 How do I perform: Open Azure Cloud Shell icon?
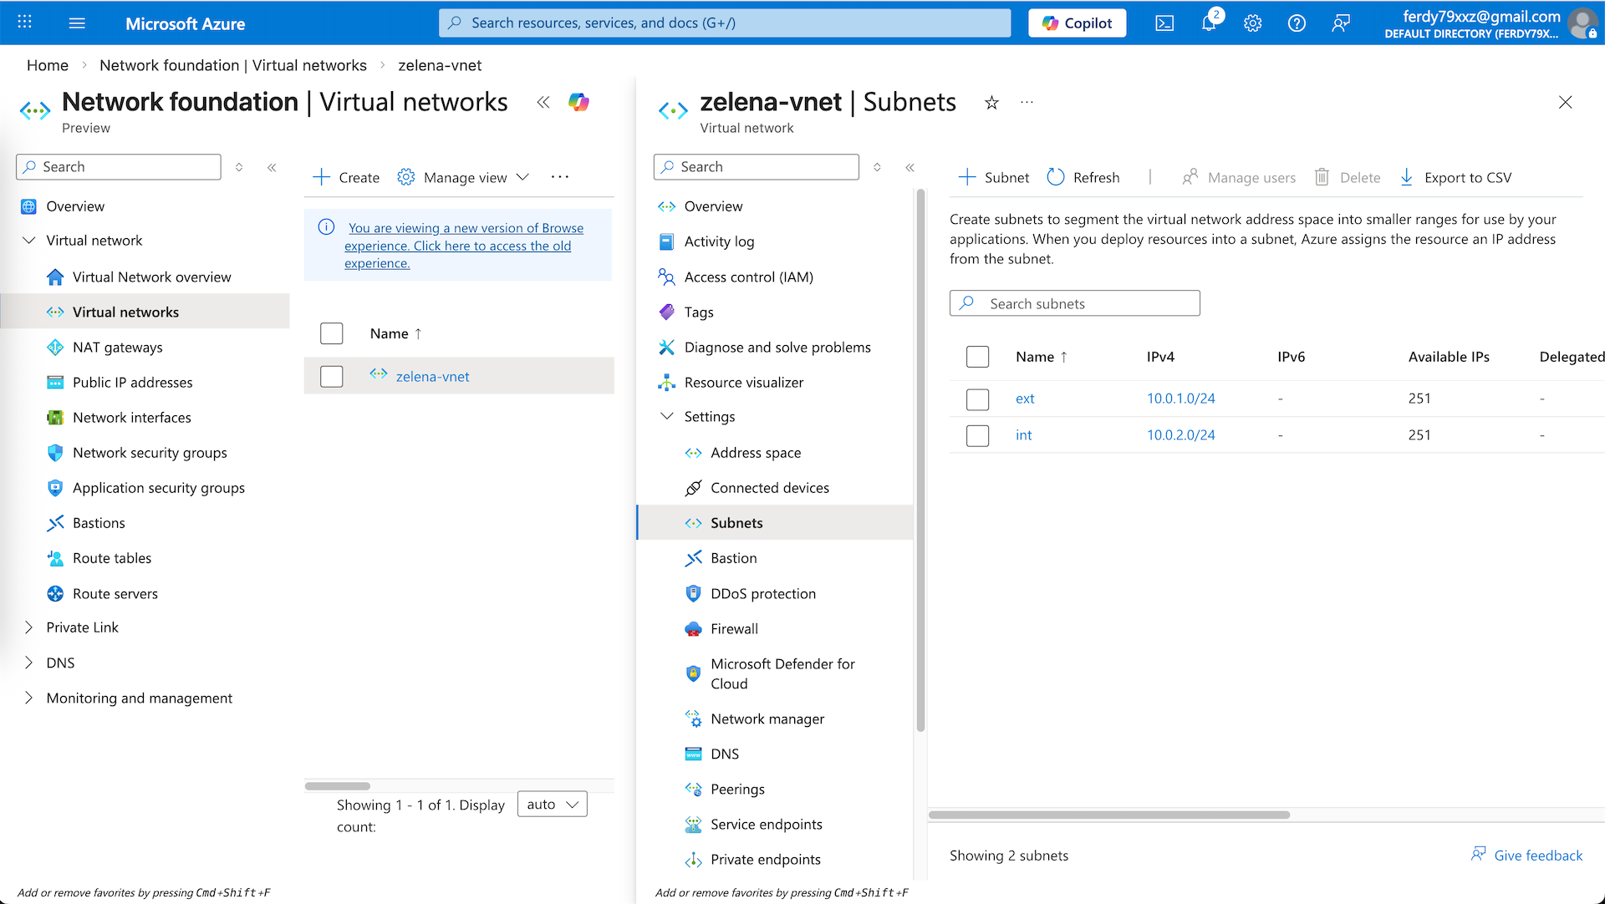[1164, 23]
